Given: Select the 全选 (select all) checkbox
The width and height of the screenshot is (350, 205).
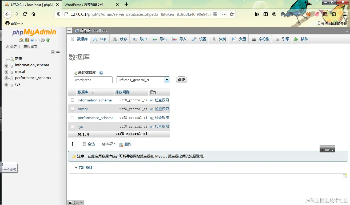Looking at the screenshot, I should pos(84,144).
